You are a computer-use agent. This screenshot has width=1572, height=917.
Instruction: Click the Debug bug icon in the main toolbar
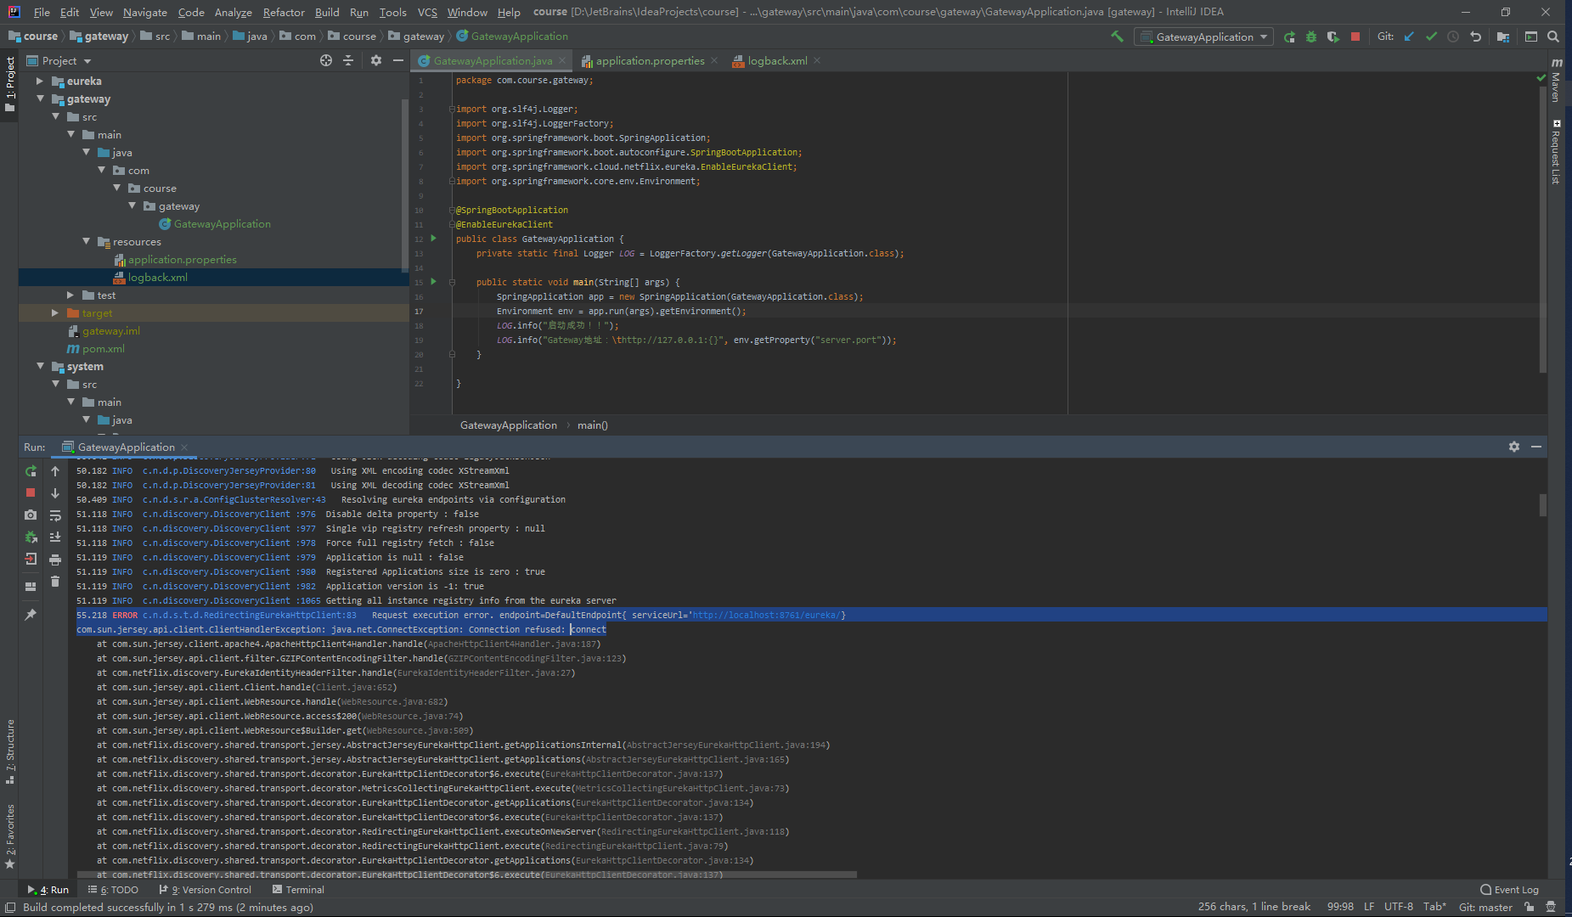(x=1311, y=37)
